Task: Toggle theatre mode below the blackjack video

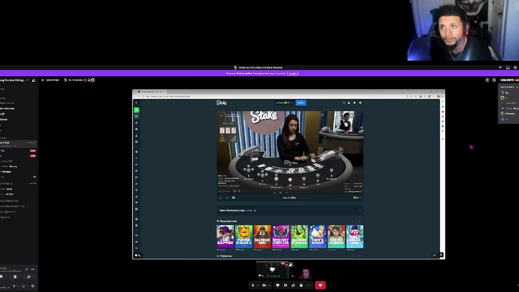Action: click(x=227, y=198)
